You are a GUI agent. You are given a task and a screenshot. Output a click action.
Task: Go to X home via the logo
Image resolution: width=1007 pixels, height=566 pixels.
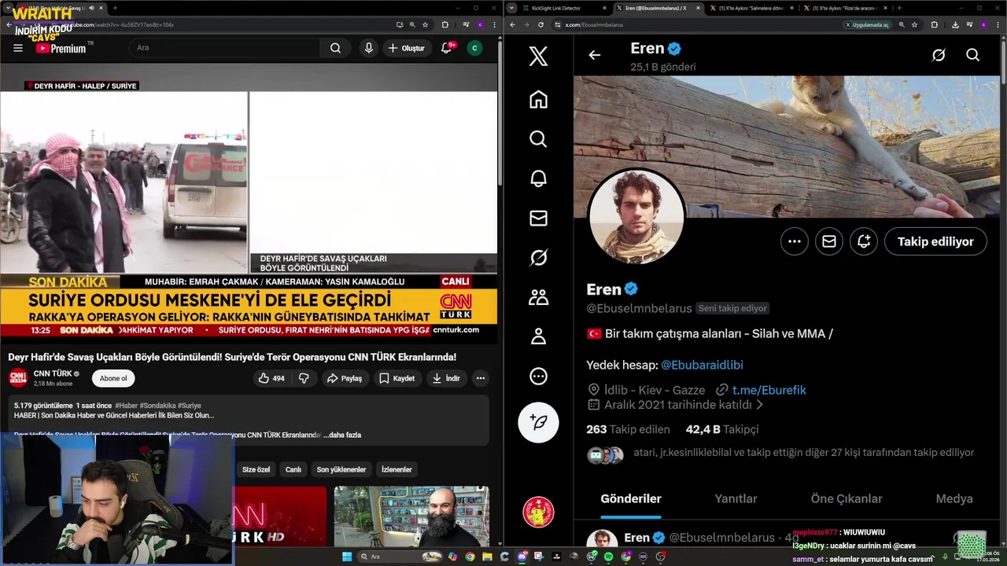[538, 56]
